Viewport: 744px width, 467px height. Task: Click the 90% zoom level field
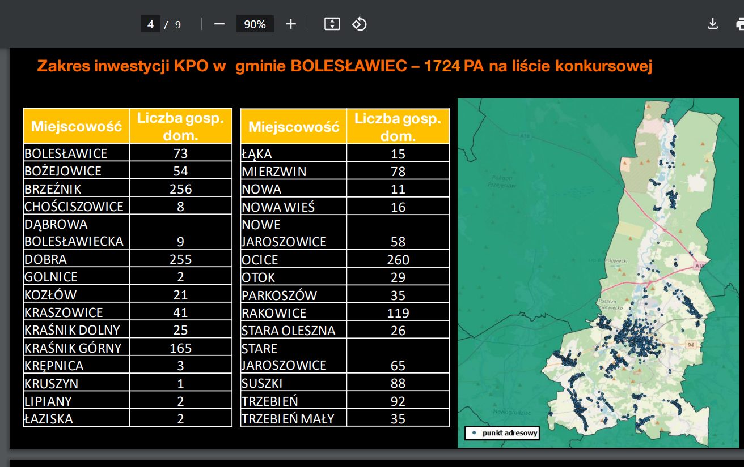[255, 24]
